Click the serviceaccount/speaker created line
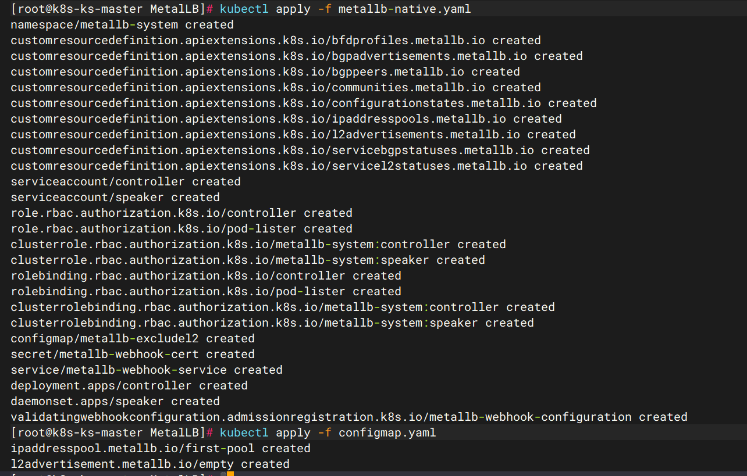The width and height of the screenshot is (747, 476). coord(115,197)
